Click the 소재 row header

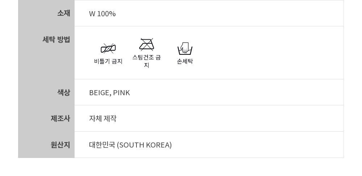click(x=63, y=13)
